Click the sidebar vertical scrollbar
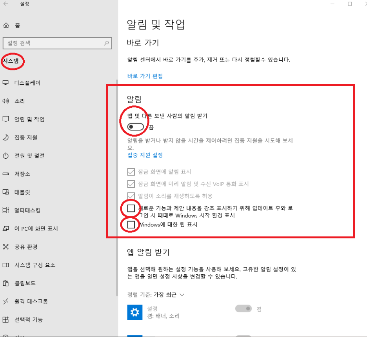The image size is (367, 337). click(117, 188)
